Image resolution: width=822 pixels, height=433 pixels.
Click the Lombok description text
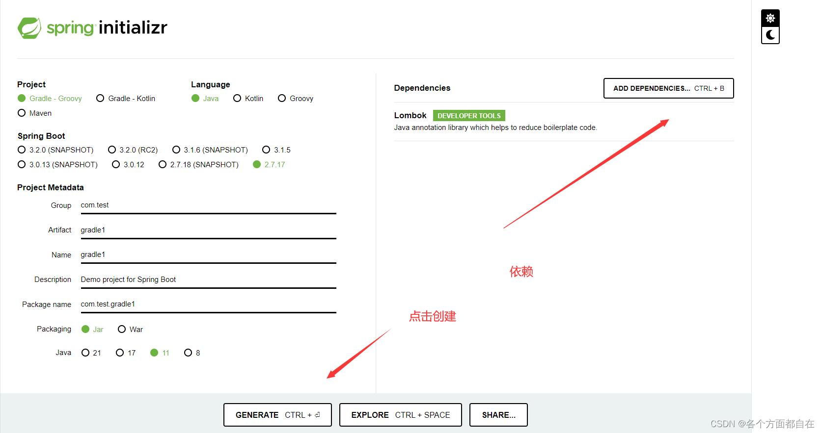tap(495, 127)
